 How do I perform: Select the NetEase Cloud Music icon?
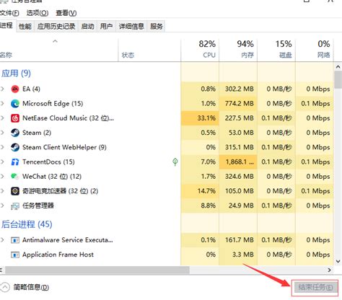15,118
